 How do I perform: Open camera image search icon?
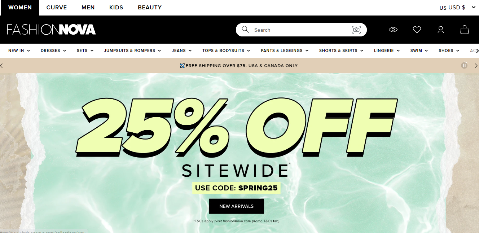356,30
